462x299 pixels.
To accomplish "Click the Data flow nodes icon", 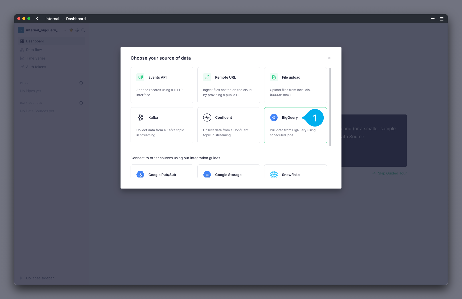I will pyautogui.click(x=22, y=50).
